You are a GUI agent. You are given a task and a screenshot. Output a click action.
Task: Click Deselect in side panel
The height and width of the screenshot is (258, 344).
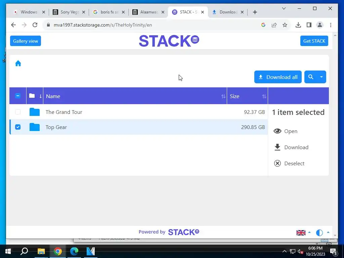coord(289,164)
